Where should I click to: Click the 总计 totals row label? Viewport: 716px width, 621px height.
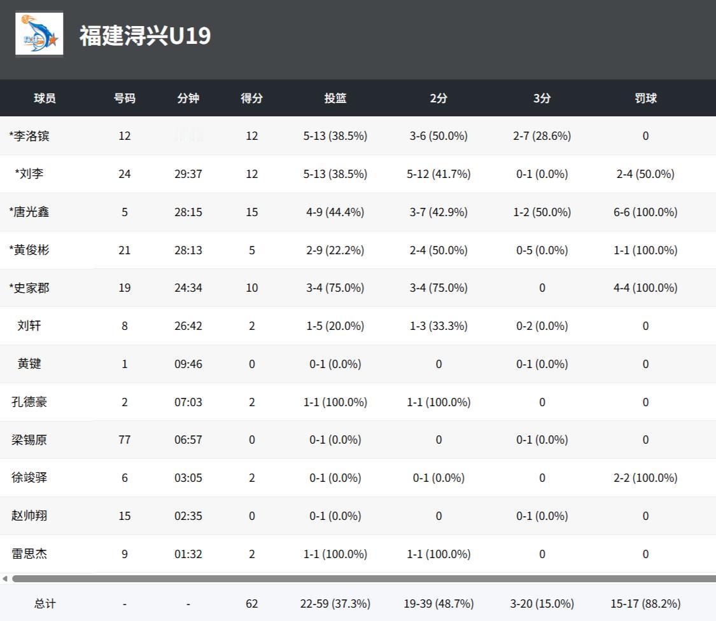coord(45,604)
